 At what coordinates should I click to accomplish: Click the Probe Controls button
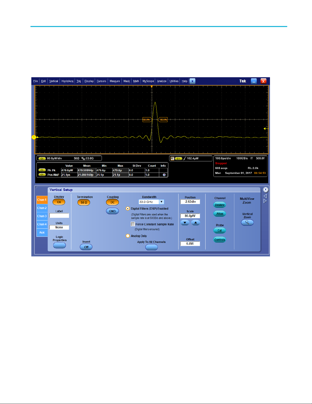coord(220,240)
